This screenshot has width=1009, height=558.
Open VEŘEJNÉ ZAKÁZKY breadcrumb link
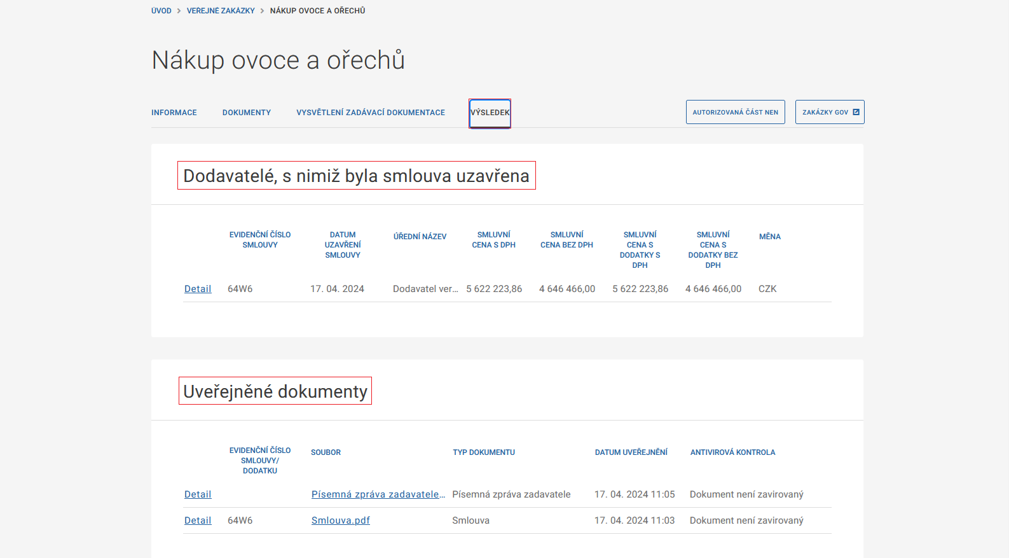pos(221,11)
